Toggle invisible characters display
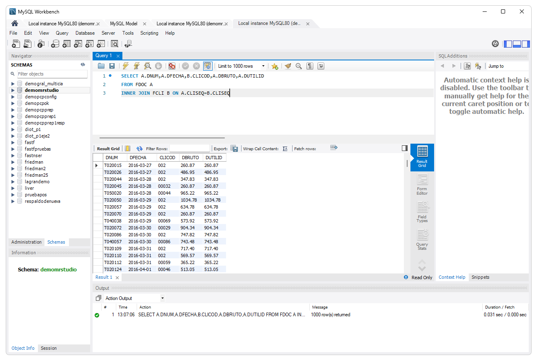 pos(310,66)
